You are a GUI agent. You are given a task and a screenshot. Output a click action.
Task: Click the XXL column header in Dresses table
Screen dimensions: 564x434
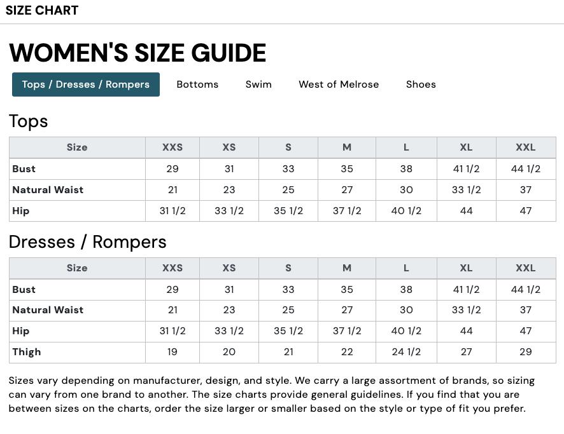pyautogui.click(x=526, y=268)
